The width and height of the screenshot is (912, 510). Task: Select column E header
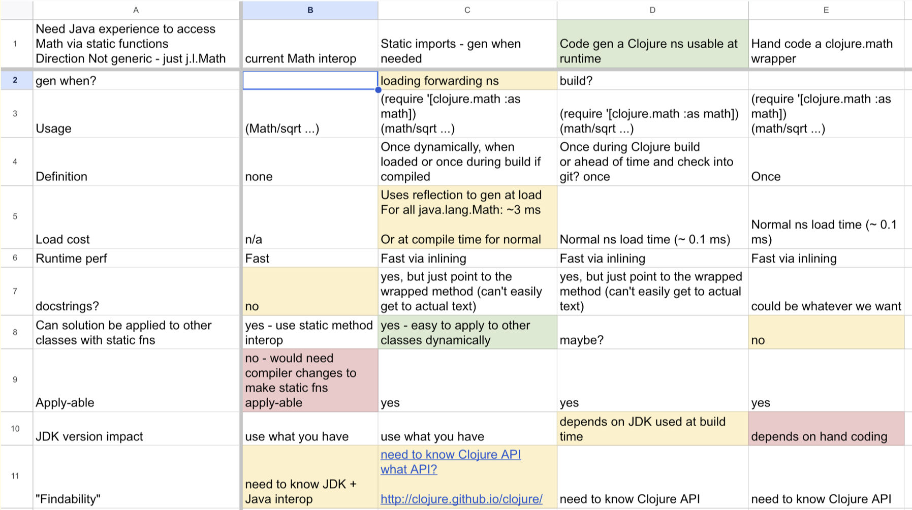coord(826,10)
